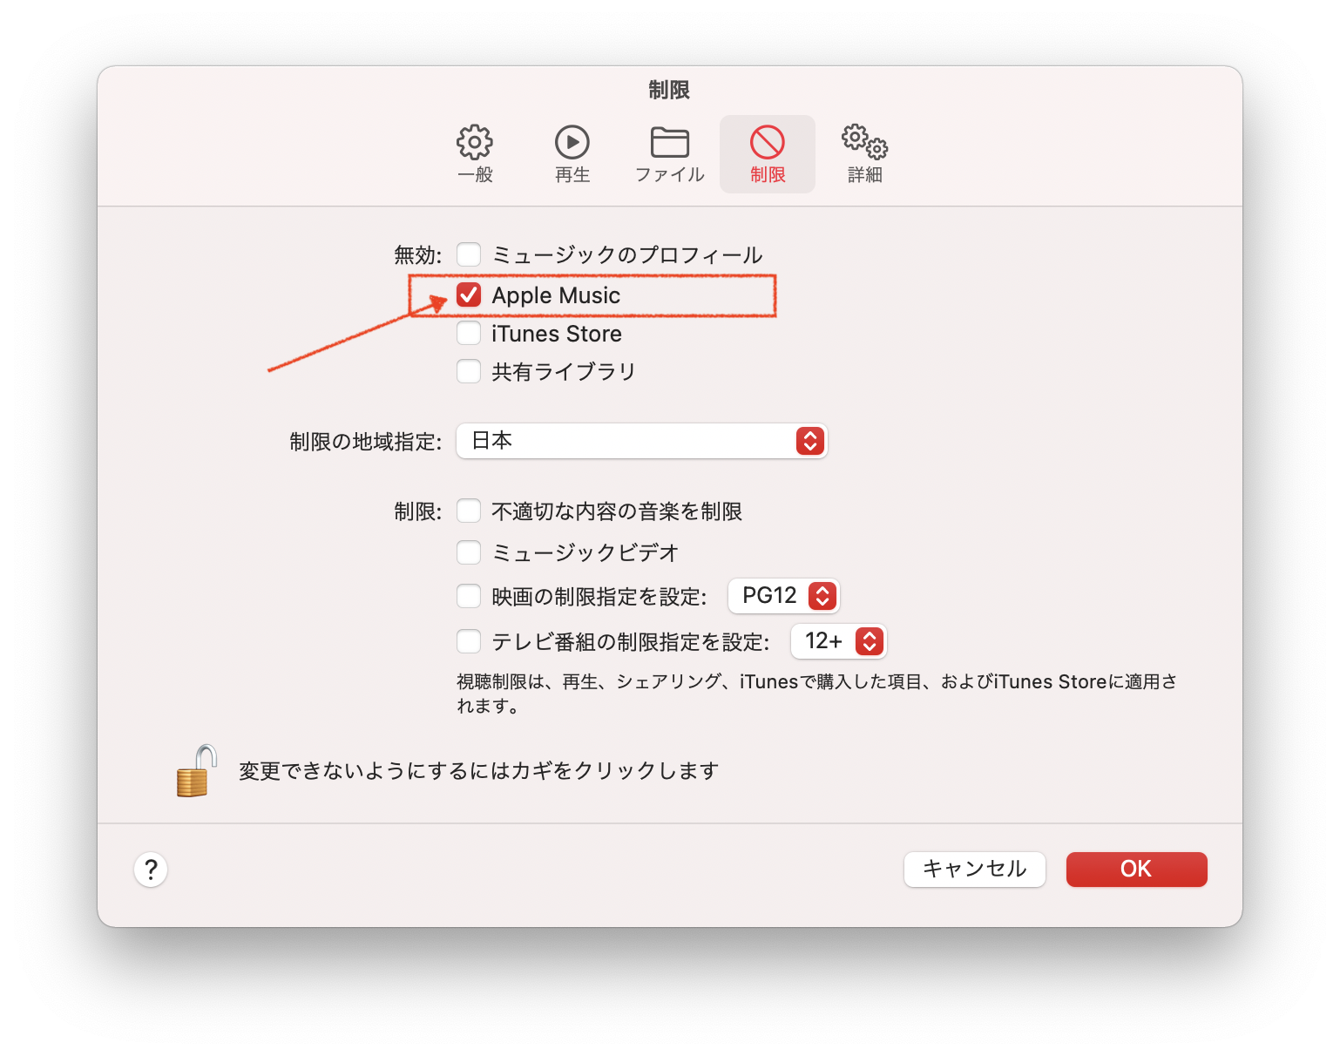Click the iTunes Store label text
The image size is (1340, 1056).
coord(557,334)
